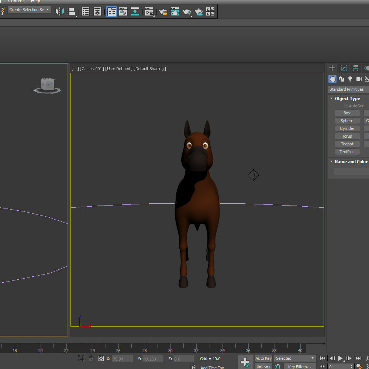369x369 pixels.
Task: Select the Helpers category icon
Action: coord(367,79)
